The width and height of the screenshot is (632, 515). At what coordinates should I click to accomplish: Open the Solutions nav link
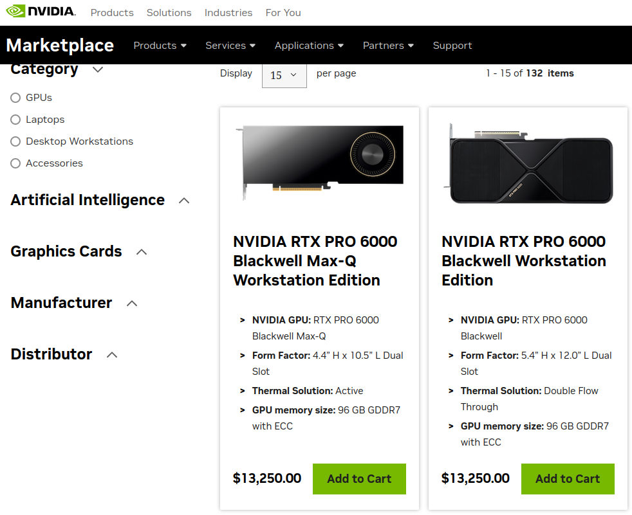pos(169,13)
